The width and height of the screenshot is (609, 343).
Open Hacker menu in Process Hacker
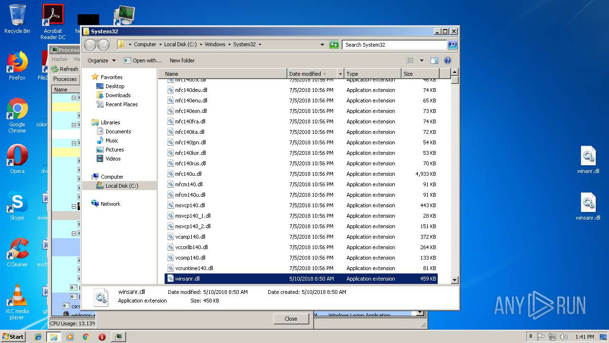click(60, 59)
